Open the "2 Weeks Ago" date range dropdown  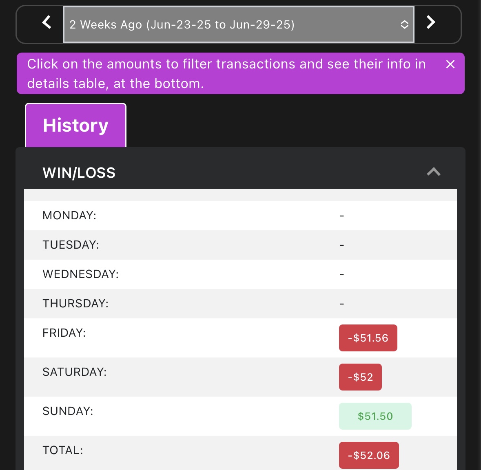pyautogui.click(x=239, y=24)
